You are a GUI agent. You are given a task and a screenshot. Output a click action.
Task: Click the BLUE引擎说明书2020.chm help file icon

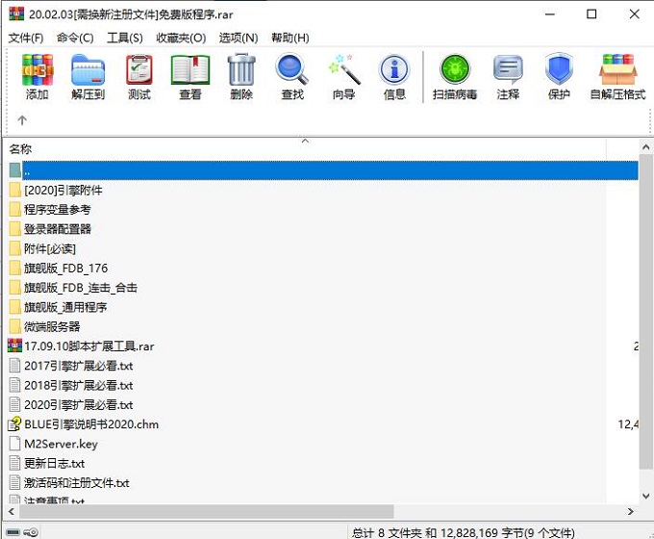pyautogui.click(x=15, y=423)
